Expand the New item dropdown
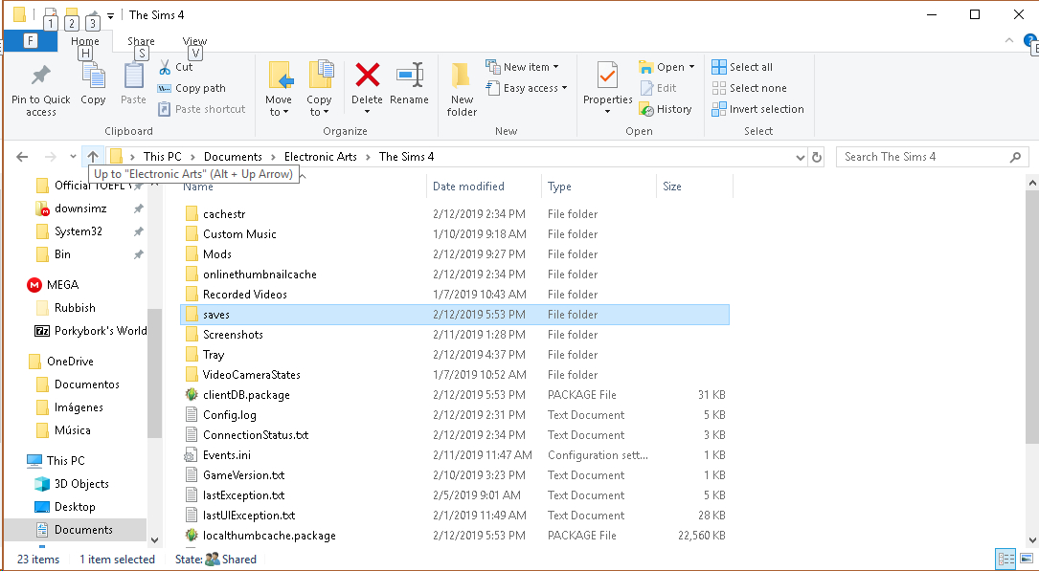This screenshot has width=1039, height=571. [x=556, y=67]
